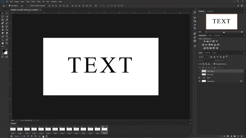246x138 pixels.
Task: Toggle Unify layer visibility button
Action: 206,64
